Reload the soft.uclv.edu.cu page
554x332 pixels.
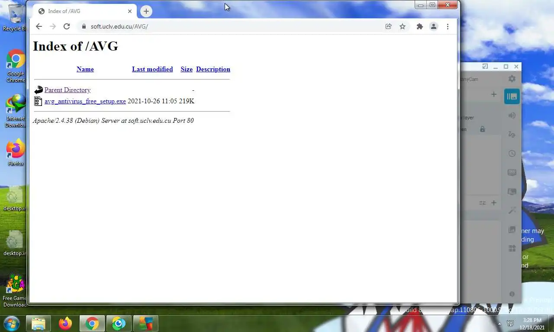[67, 26]
